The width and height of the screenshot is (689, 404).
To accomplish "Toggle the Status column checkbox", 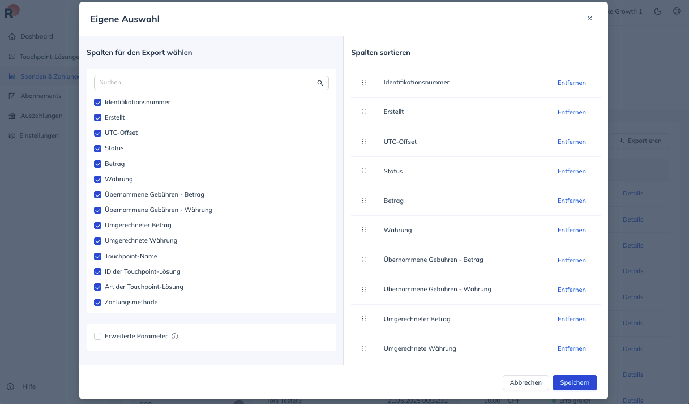I will tap(97, 148).
